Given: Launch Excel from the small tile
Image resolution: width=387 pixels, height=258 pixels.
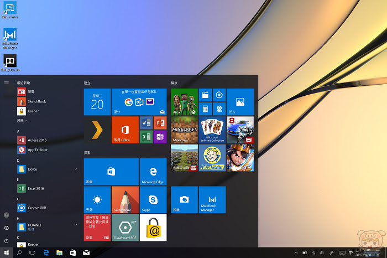Looking at the screenshot, I should (146, 137).
